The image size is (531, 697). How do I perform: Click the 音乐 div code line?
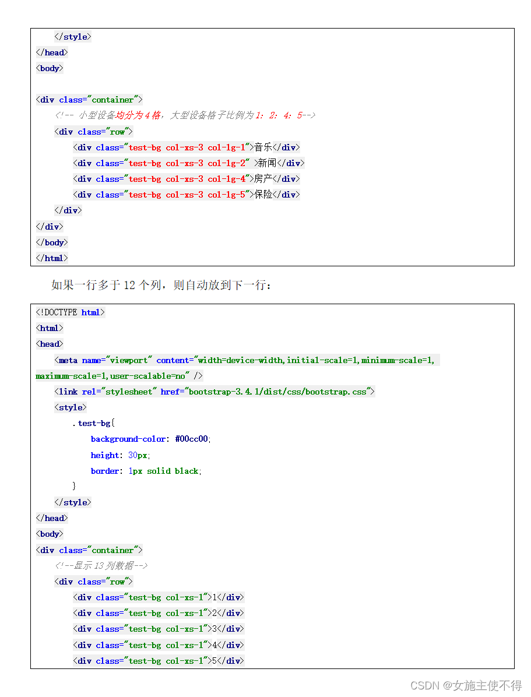click(185, 147)
